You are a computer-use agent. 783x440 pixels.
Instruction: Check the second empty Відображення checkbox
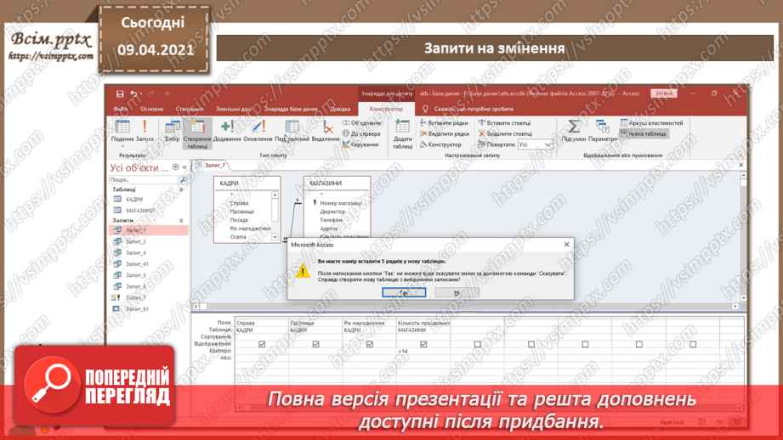(531, 344)
